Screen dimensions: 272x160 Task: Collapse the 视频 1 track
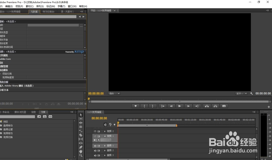[x=105, y=136]
